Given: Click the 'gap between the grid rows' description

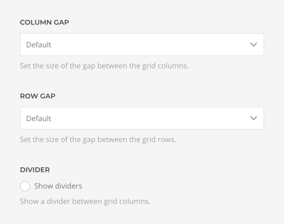Looking at the screenshot, I should (x=98, y=140).
